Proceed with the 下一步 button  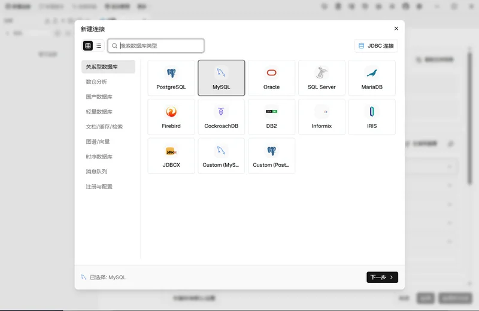click(382, 277)
